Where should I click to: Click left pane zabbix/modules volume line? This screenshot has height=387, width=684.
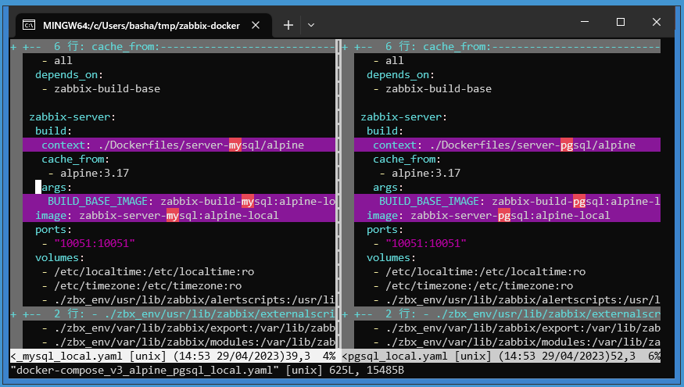point(188,342)
